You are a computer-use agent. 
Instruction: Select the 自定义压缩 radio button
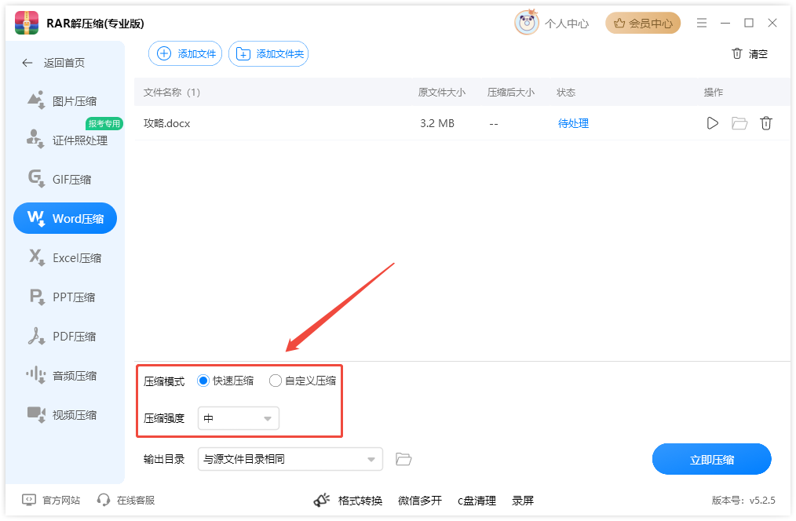click(x=276, y=381)
